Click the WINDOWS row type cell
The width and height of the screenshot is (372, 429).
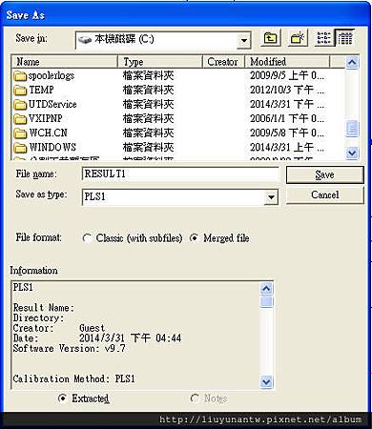point(148,148)
